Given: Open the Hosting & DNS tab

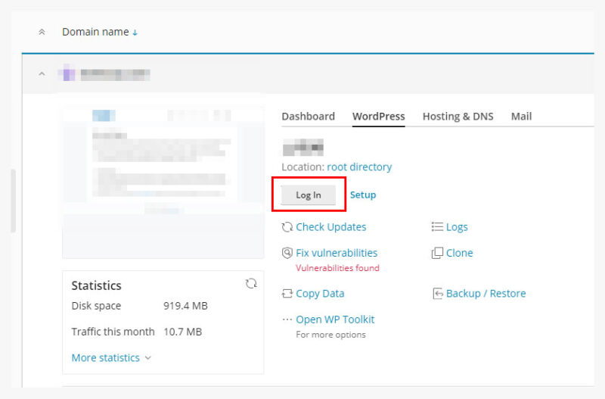Looking at the screenshot, I should [x=458, y=117].
